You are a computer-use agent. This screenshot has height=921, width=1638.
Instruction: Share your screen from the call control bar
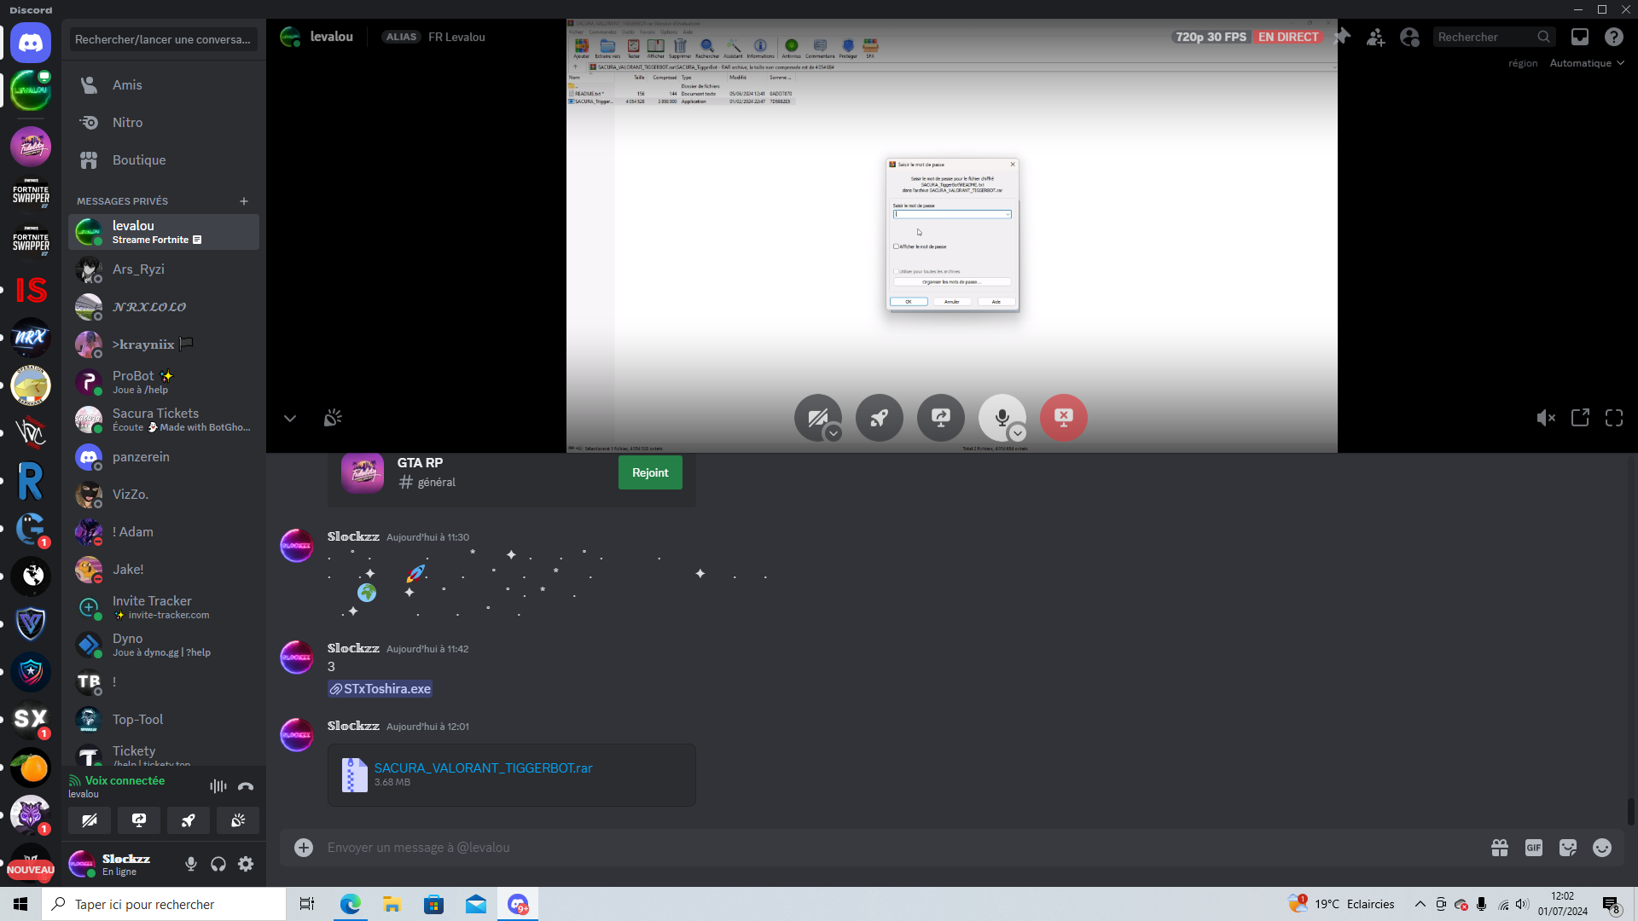coord(941,418)
